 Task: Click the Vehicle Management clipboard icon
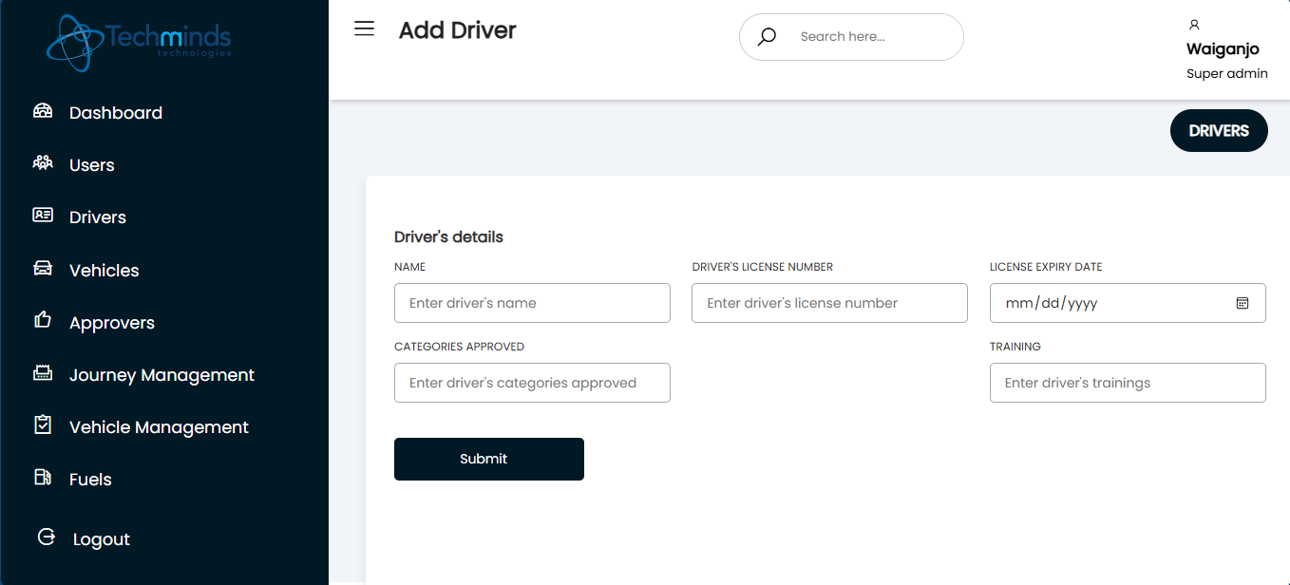43,425
